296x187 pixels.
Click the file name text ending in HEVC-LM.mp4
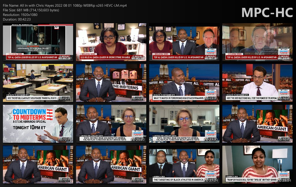pyautogui.click(x=65, y=5)
